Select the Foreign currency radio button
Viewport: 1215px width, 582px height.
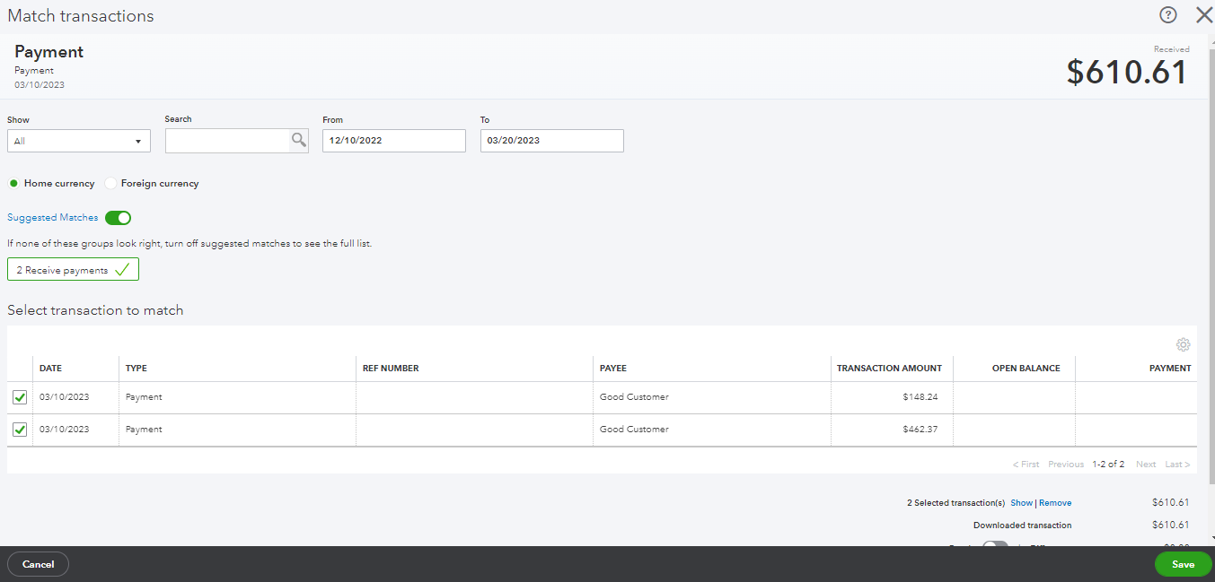[x=110, y=184]
